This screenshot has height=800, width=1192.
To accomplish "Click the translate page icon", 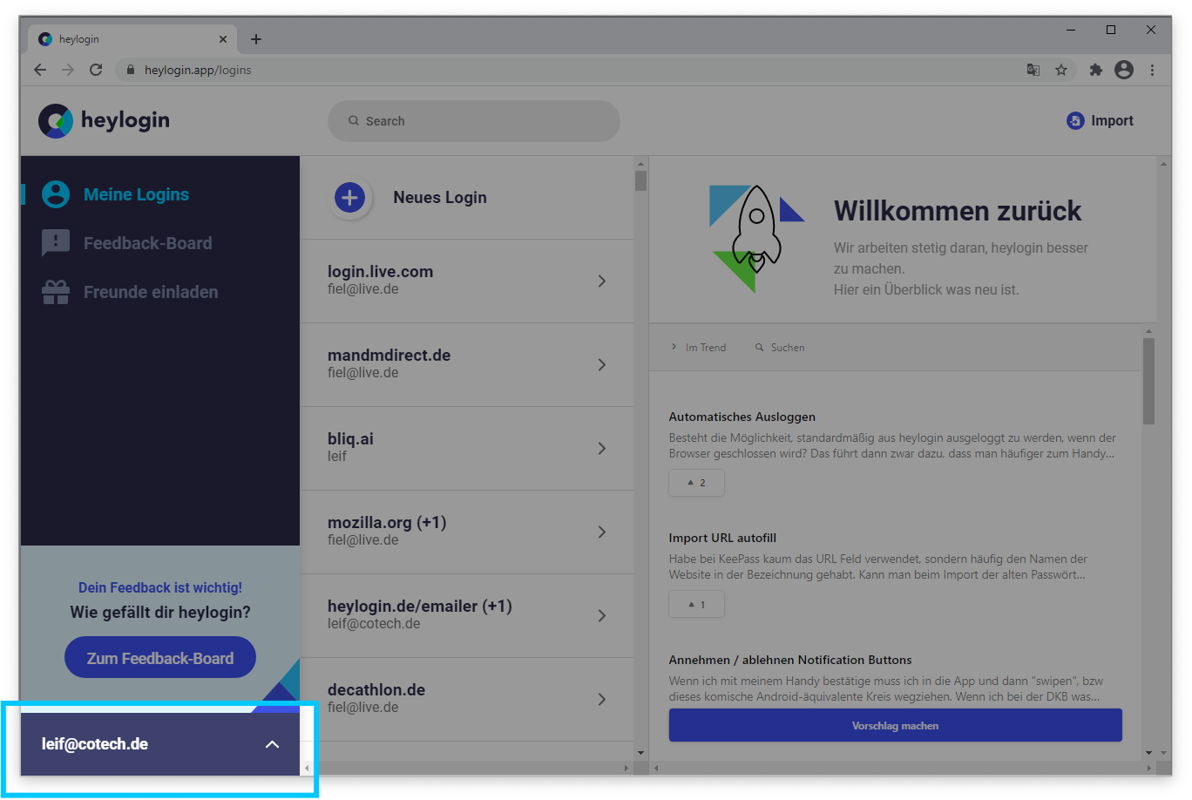I will (1033, 70).
